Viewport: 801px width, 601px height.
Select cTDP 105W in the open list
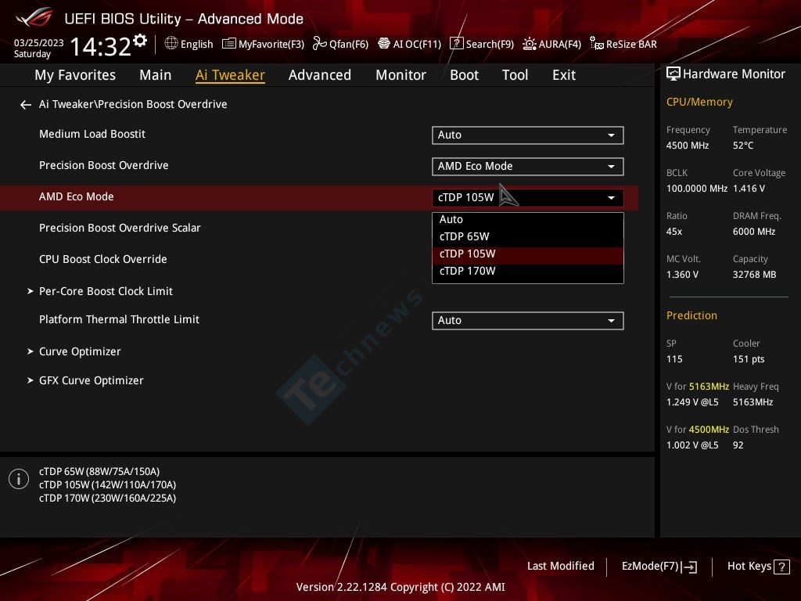[x=528, y=254]
